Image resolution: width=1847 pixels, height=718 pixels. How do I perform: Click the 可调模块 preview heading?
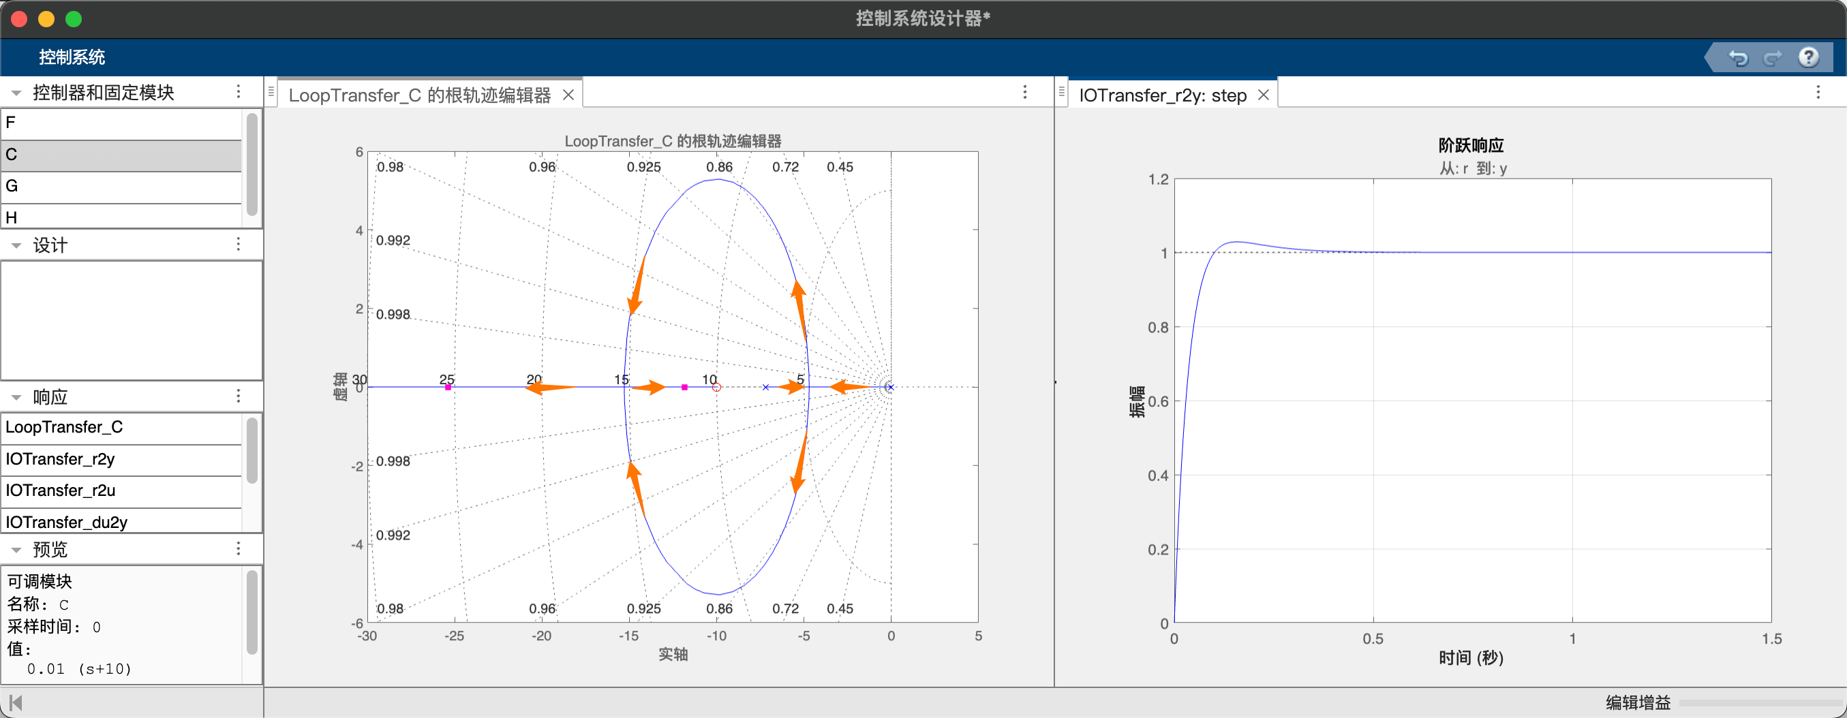(40, 581)
